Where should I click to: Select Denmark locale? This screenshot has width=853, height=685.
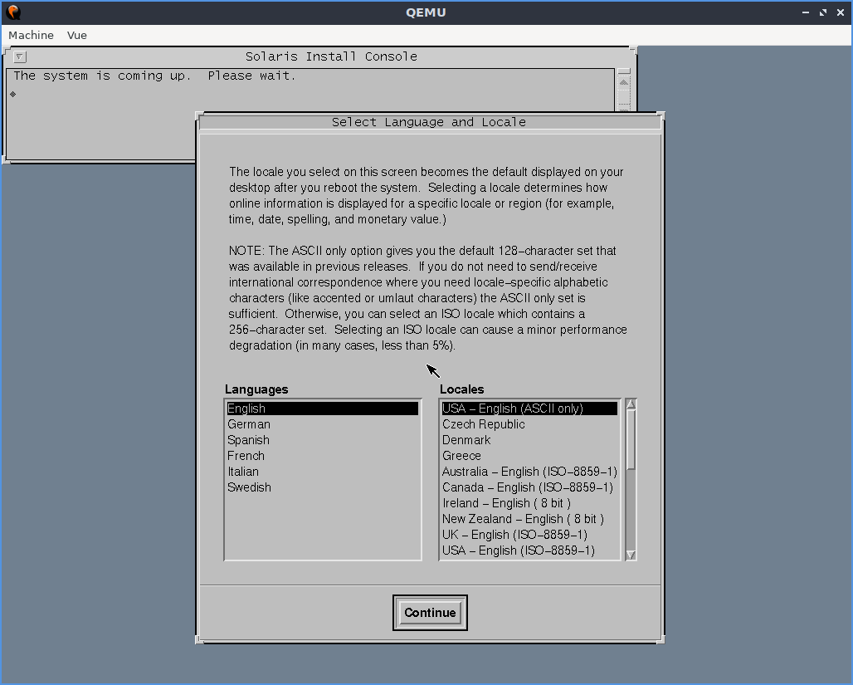point(529,440)
